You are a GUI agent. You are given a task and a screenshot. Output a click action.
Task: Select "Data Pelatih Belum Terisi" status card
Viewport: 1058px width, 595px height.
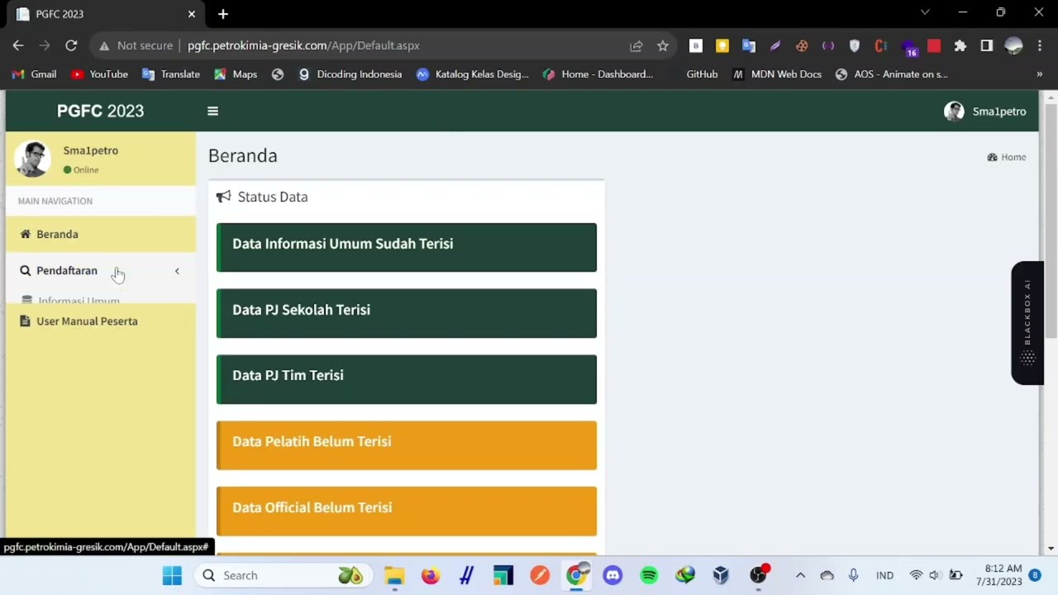click(406, 445)
